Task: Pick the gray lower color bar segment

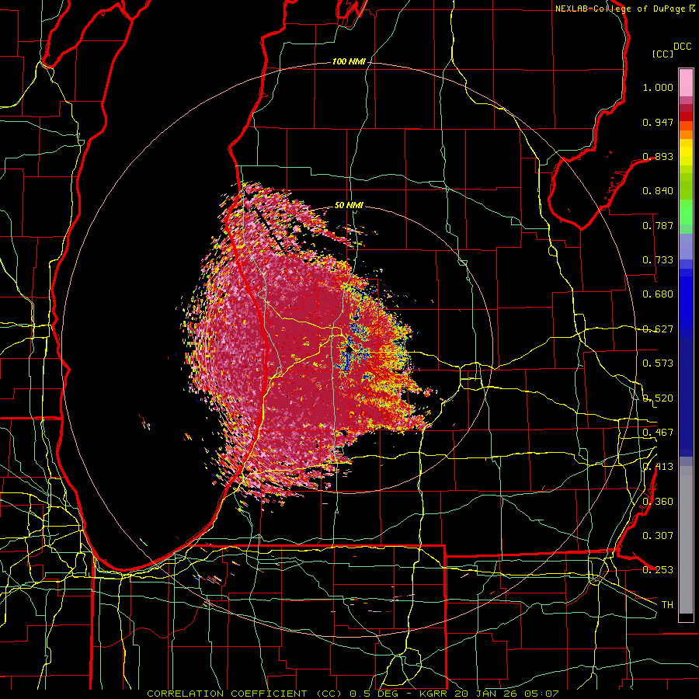Action: [x=686, y=540]
